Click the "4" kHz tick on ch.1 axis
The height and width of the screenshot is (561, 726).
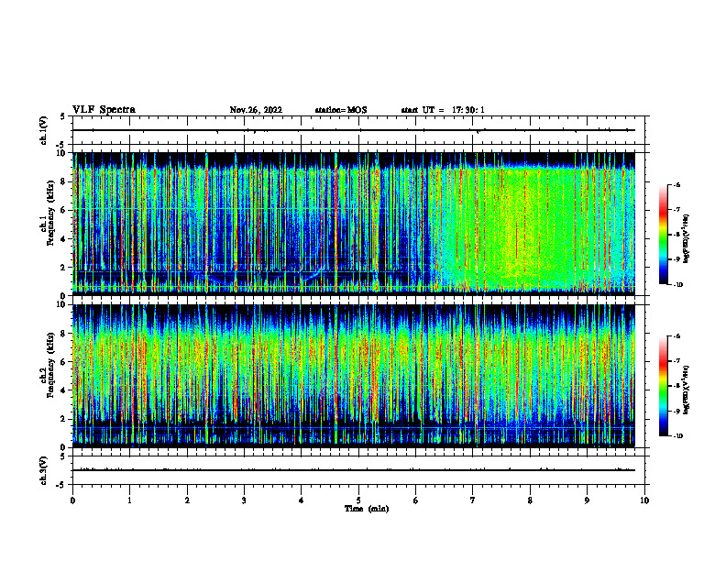[x=64, y=239]
